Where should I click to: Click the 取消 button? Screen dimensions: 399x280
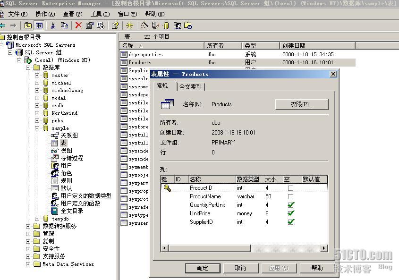click(x=240, y=268)
